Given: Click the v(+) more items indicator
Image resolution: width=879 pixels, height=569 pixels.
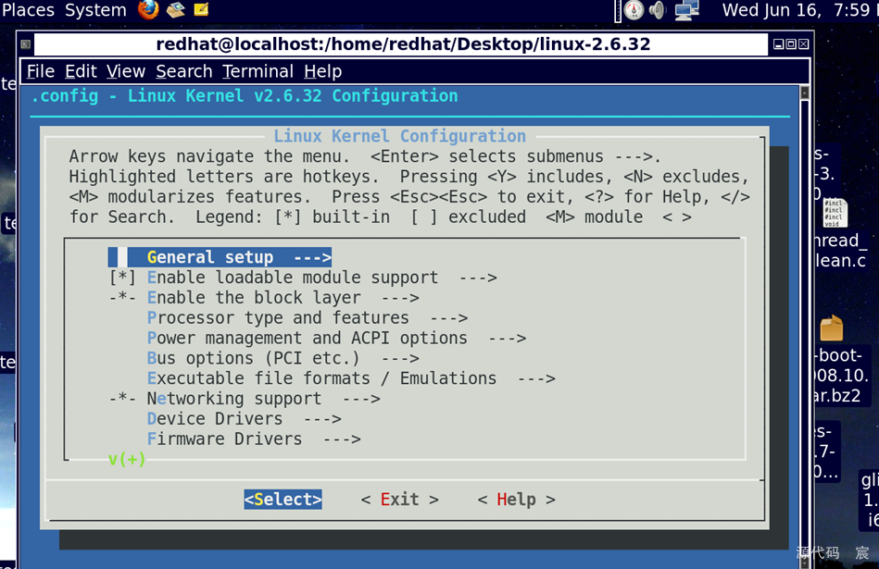Looking at the screenshot, I should (x=127, y=459).
